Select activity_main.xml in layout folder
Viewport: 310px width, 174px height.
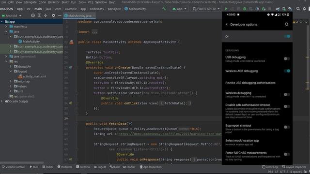[32, 76]
